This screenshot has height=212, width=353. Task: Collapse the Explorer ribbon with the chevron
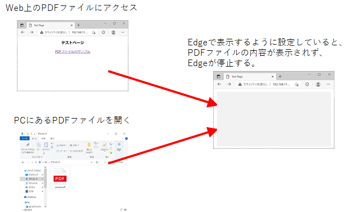[123, 139]
